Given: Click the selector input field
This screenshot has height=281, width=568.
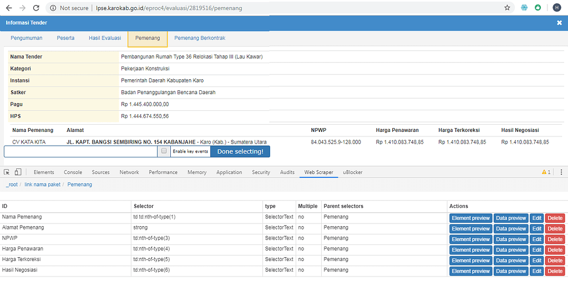Looking at the screenshot, I should coord(80,151).
